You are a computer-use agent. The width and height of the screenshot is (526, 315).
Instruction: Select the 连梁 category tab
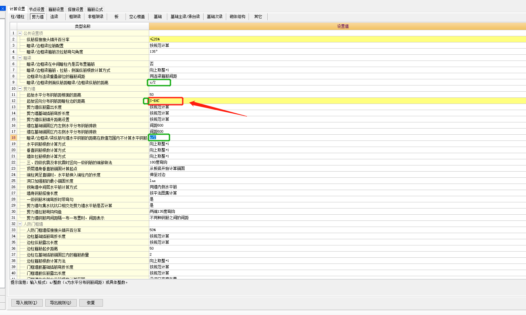pyautogui.click(x=54, y=17)
